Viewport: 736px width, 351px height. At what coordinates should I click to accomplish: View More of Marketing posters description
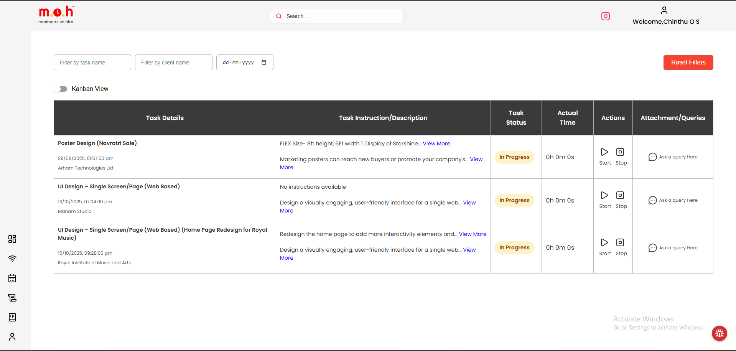(x=476, y=159)
